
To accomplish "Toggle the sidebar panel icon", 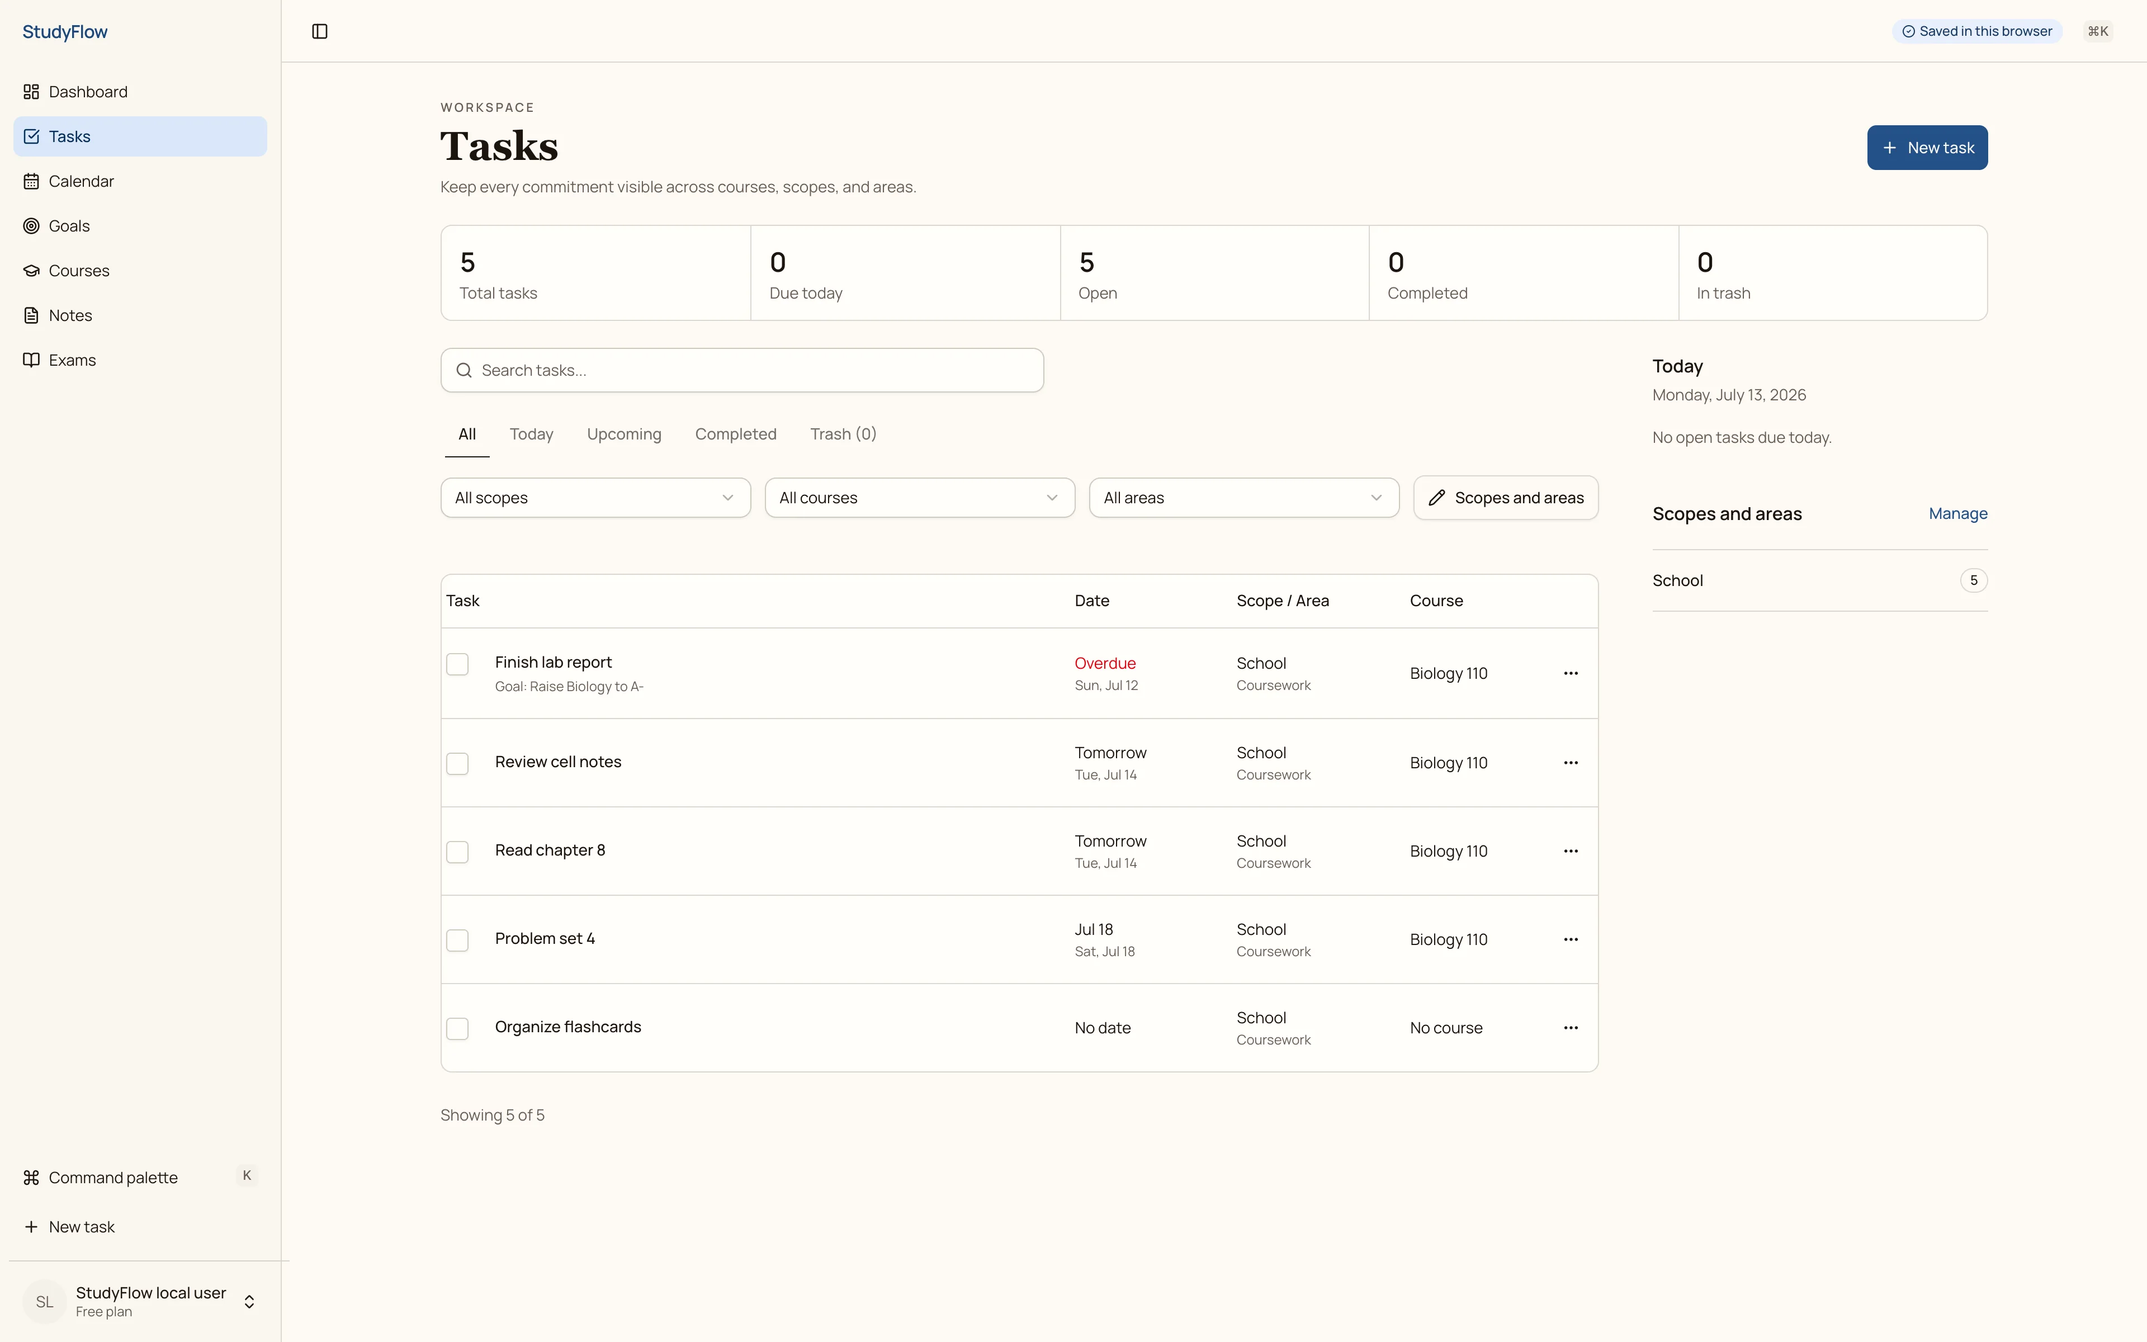I will (320, 31).
